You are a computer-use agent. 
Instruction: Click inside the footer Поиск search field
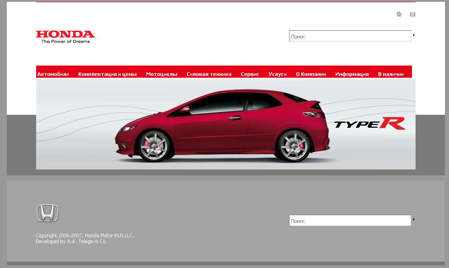point(350,220)
